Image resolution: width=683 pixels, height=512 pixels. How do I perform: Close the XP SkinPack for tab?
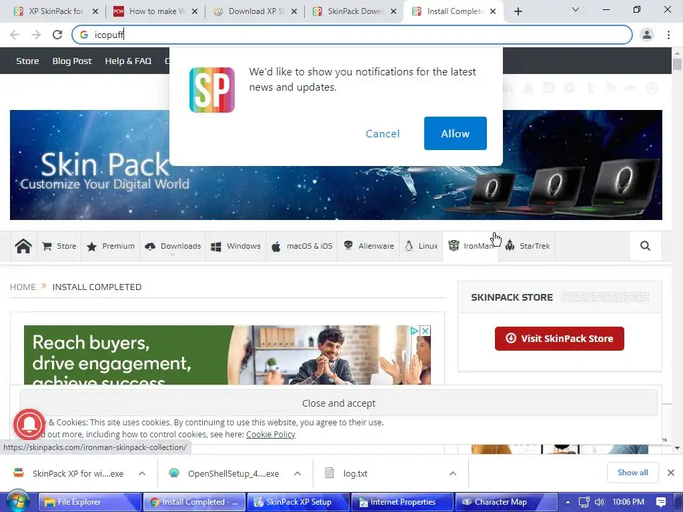pyautogui.click(x=95, y=11)
